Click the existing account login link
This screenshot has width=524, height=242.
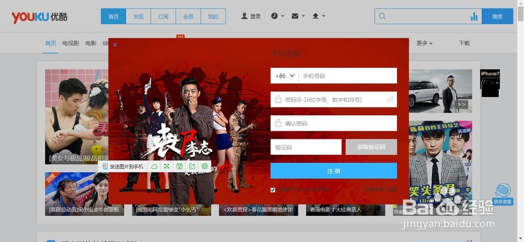[380, 190]
